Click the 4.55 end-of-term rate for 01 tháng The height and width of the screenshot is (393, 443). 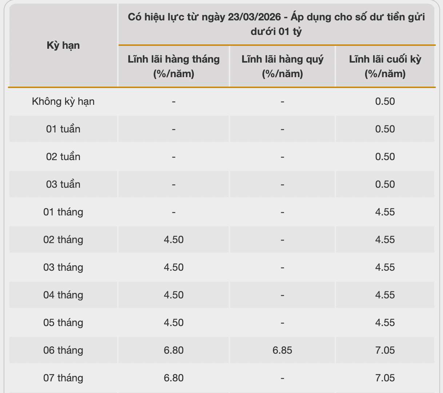(x=385, y=212)
